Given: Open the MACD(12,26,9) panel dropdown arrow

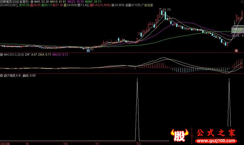Looking at the screenshot, I should pos(2,55).
